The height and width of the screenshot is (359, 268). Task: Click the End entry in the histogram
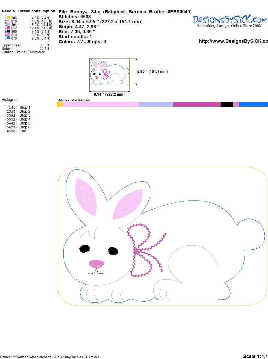point(23,131)
